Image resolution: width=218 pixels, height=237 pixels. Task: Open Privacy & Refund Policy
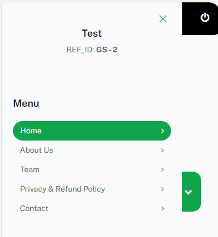[x=62, y=189]
